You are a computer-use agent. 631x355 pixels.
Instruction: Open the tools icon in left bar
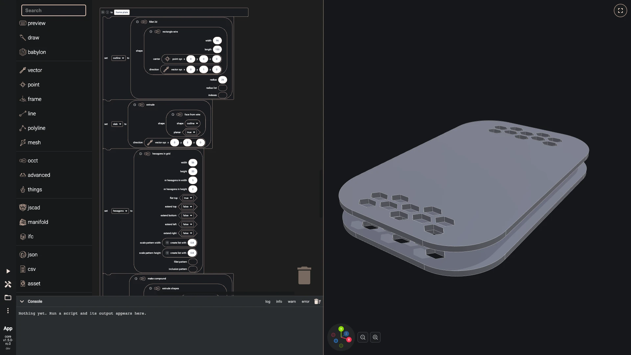coord(8,284)
